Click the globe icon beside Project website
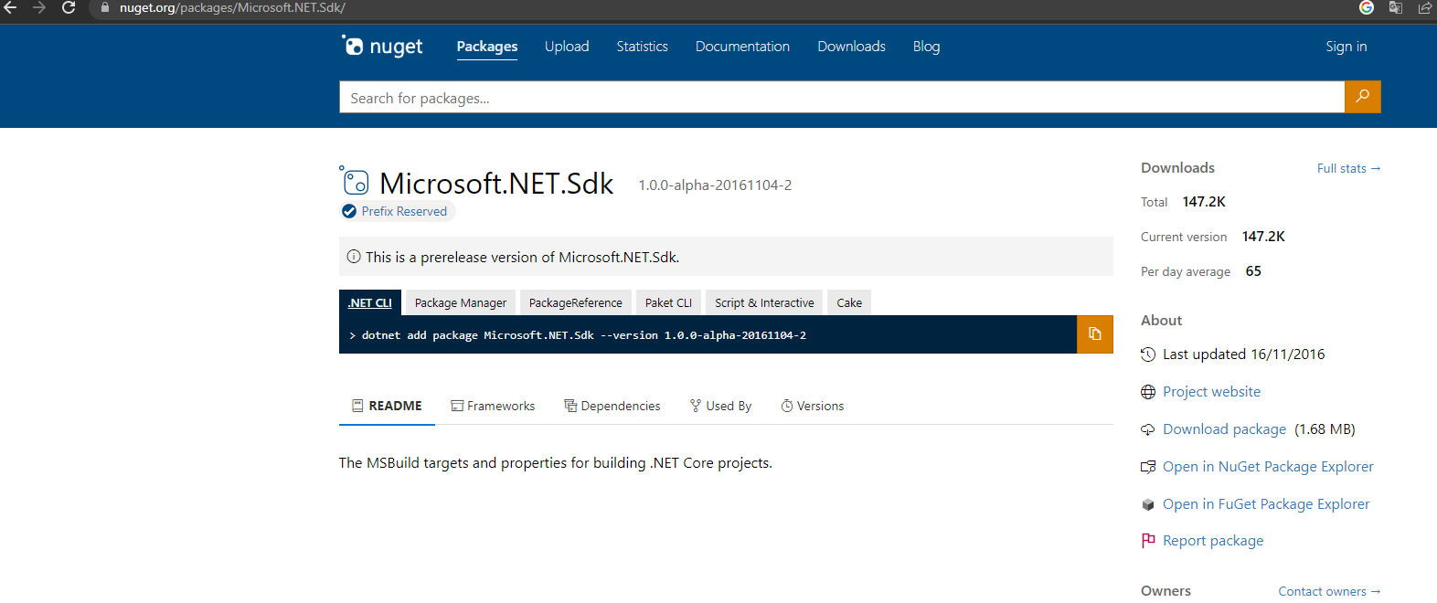 point(1148,392)
